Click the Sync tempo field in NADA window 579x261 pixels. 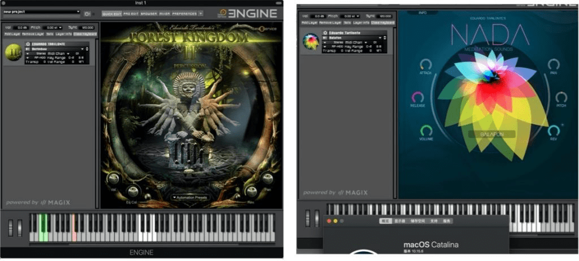coord(386,16)
